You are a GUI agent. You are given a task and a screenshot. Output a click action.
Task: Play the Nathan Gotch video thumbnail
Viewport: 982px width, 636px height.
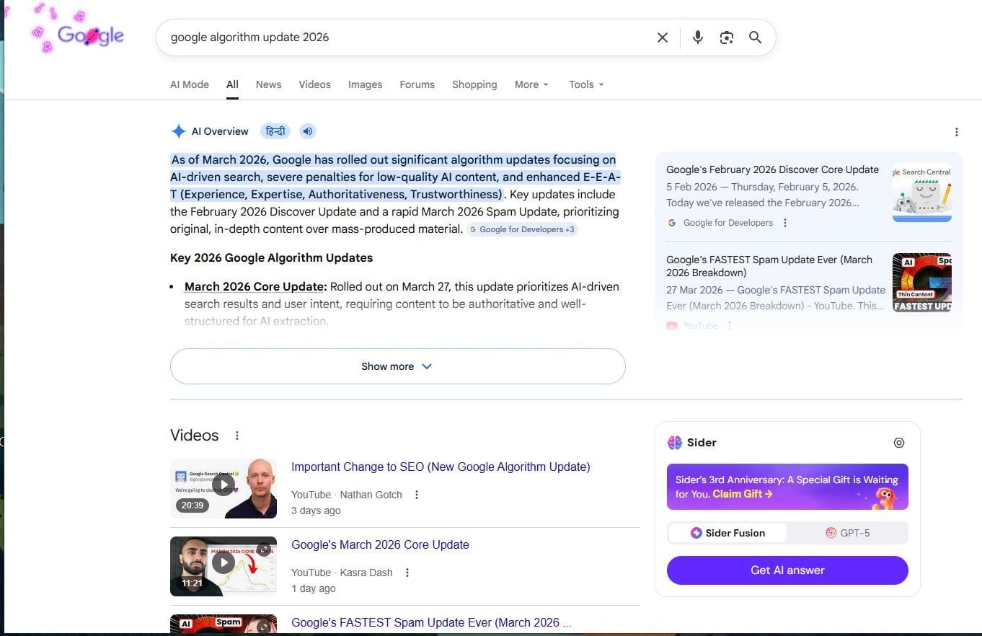(x=224, y=488)
